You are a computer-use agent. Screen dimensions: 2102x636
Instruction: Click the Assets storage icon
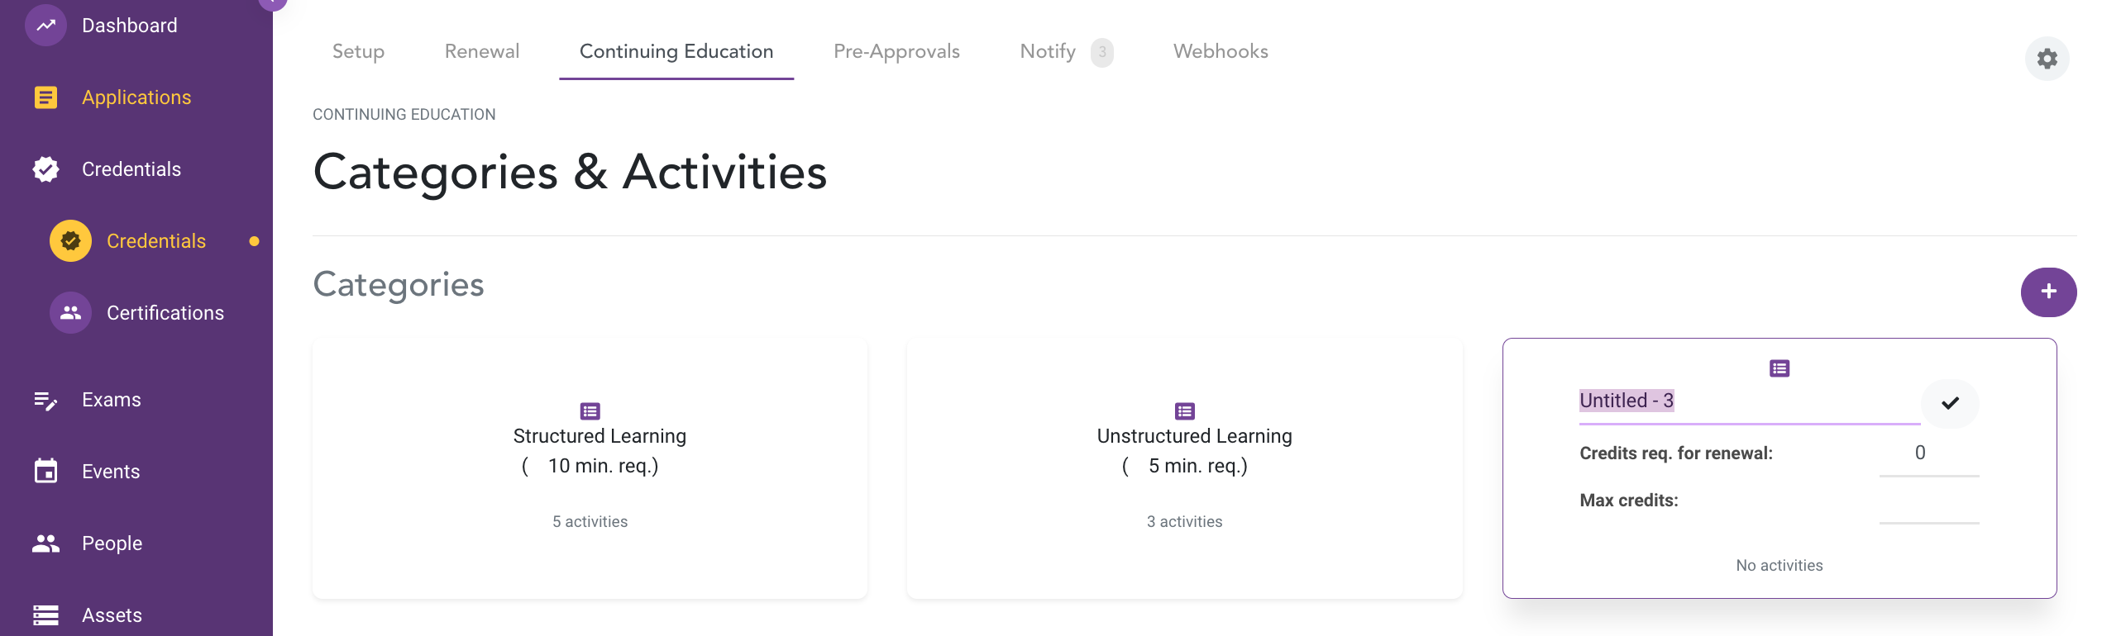45,615
